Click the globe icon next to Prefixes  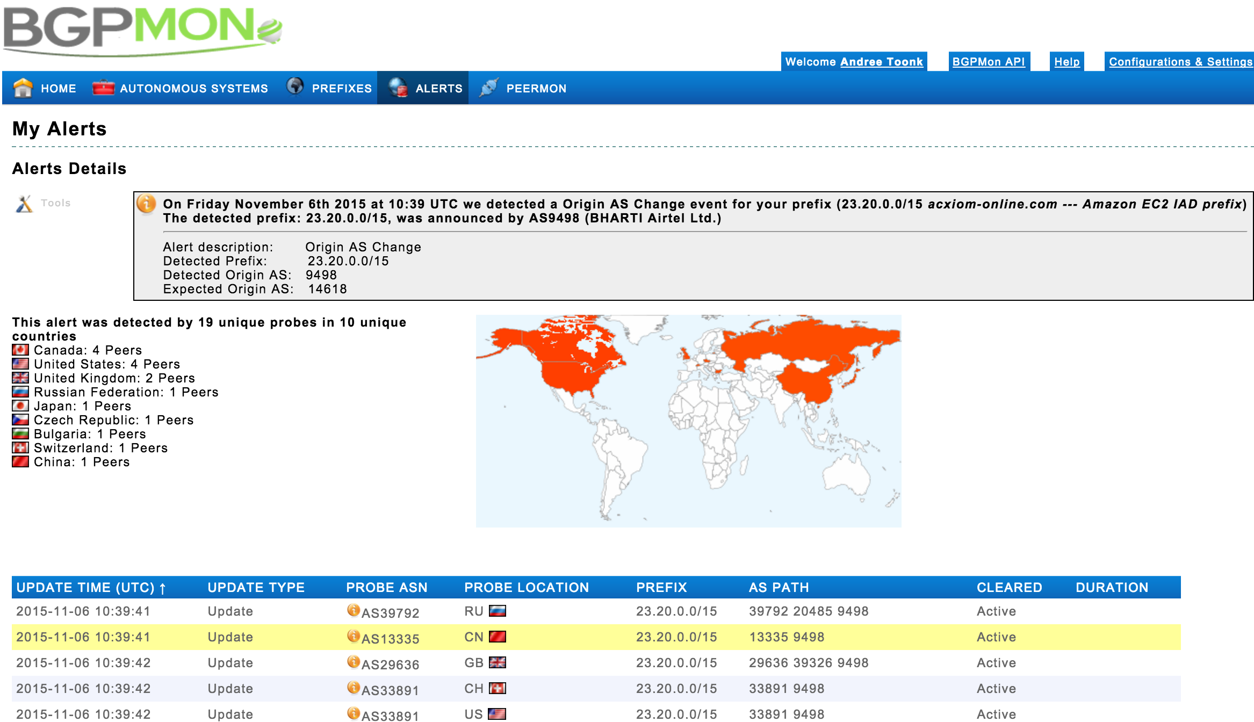point(294,86)
